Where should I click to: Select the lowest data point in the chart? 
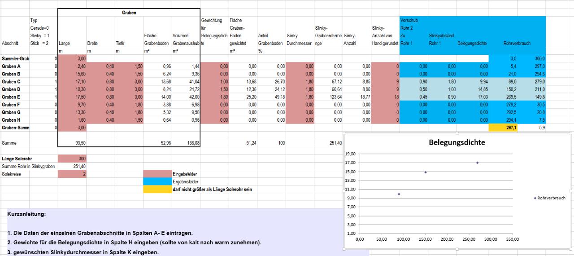pyautogui.click(x=399, y=194)
